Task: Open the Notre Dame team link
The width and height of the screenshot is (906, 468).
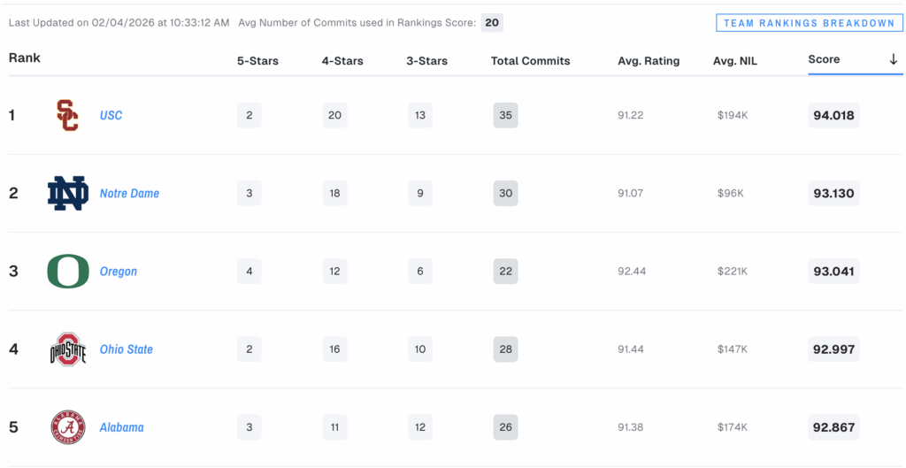Action: coord(129,194)
